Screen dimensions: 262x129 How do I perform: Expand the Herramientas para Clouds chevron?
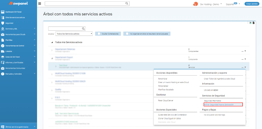(x=35, y=34)
